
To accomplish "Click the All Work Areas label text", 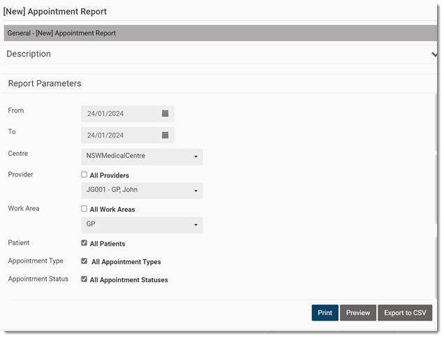I will tap(112, 210).
